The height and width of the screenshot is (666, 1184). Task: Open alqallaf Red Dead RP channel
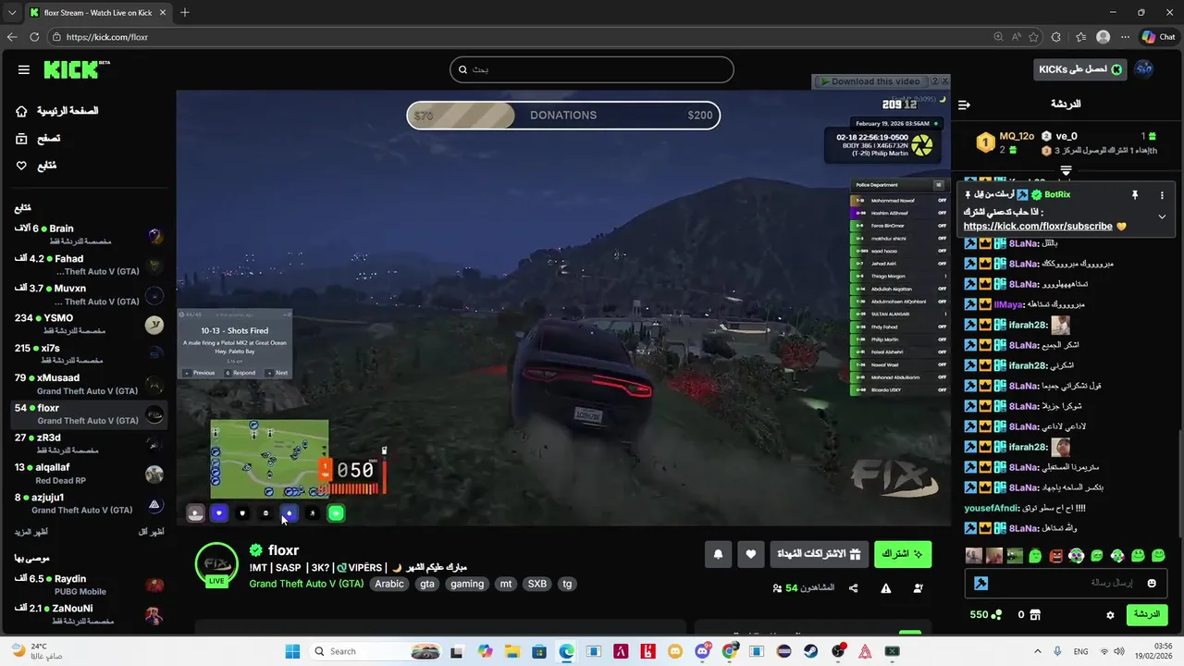pyautogui.click(x=89, y=474)
